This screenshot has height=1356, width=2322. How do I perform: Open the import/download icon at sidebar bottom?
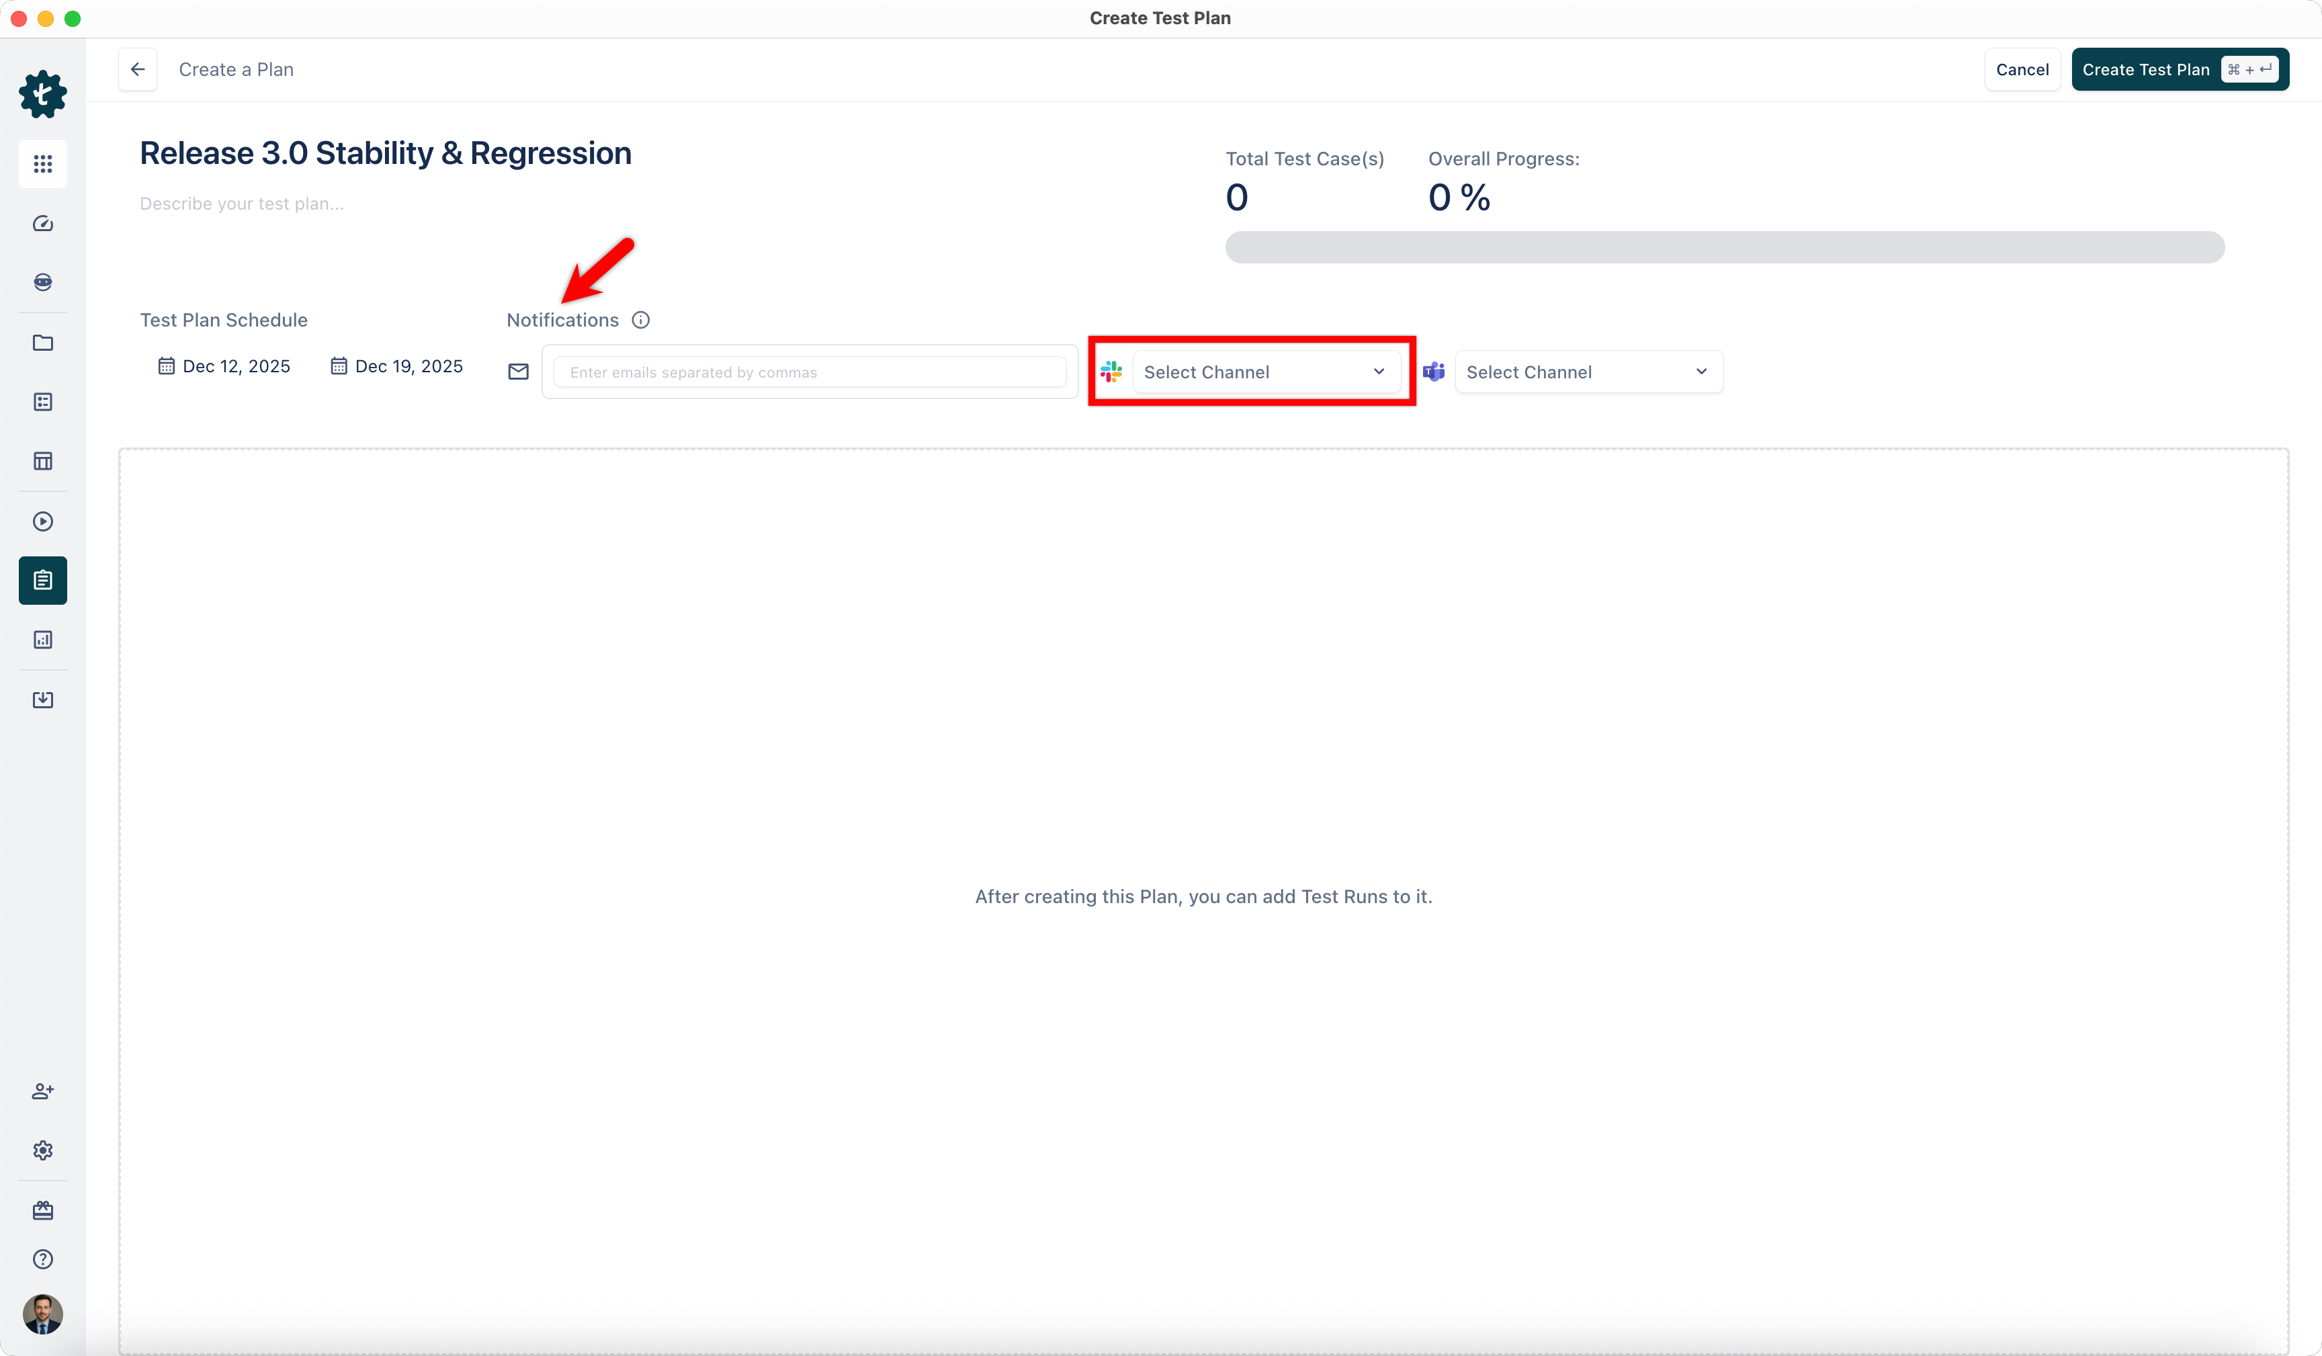pyautogui.click(x=42, y=700)
